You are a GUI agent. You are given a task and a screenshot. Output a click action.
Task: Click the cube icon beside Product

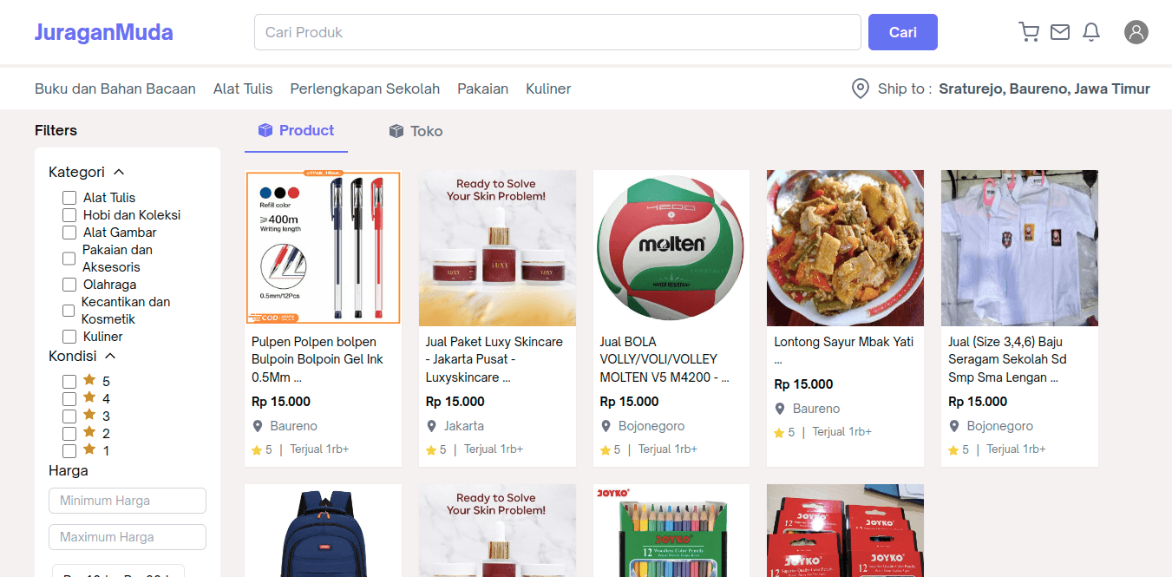(x=265, y=130)
